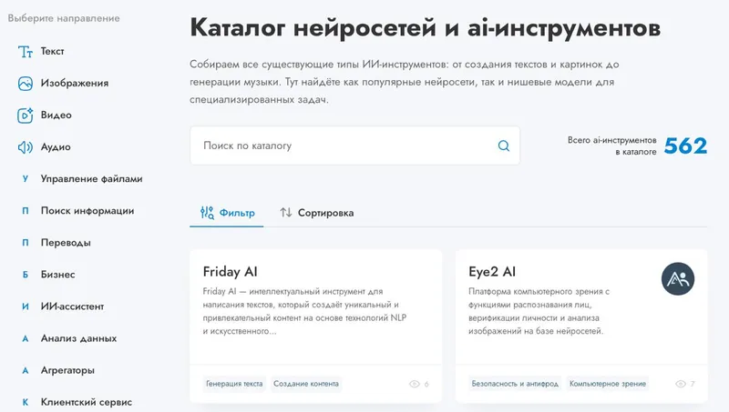
Task: Choose Агрегаторы in the sidebar
Action: click(x=67, y=370)
